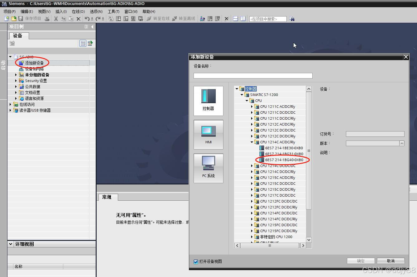
Task: Open the 启动 vertical side tab
Action: [3, 65]
